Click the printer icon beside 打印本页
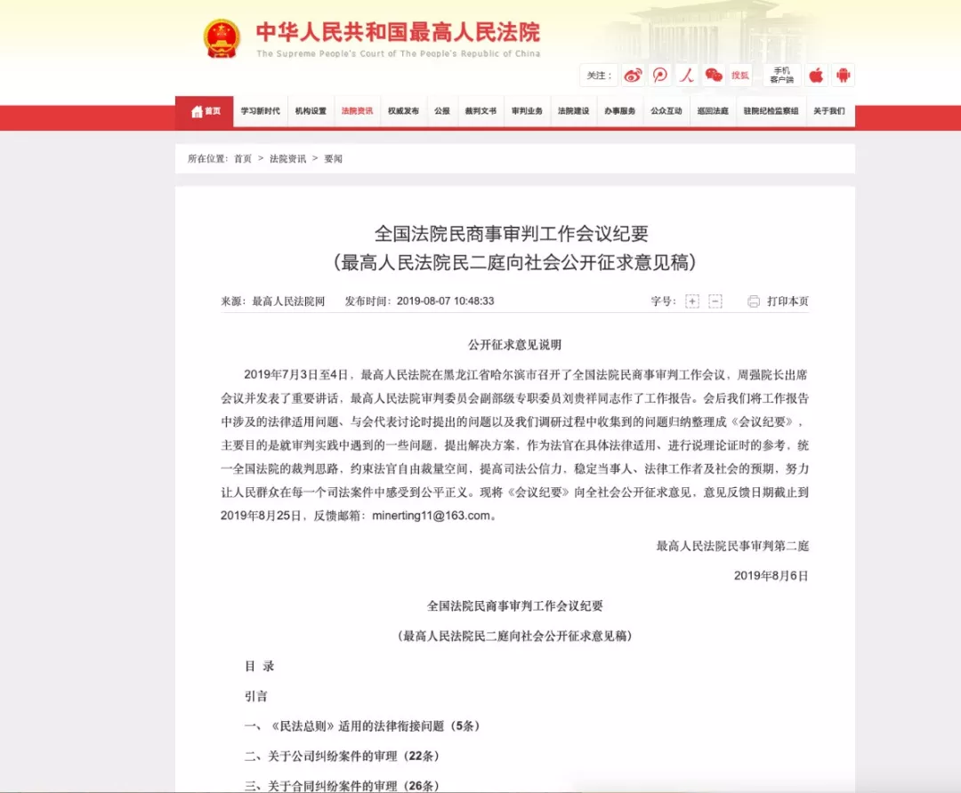This screenshot has width=961, height=793. (x=754, y=301)
